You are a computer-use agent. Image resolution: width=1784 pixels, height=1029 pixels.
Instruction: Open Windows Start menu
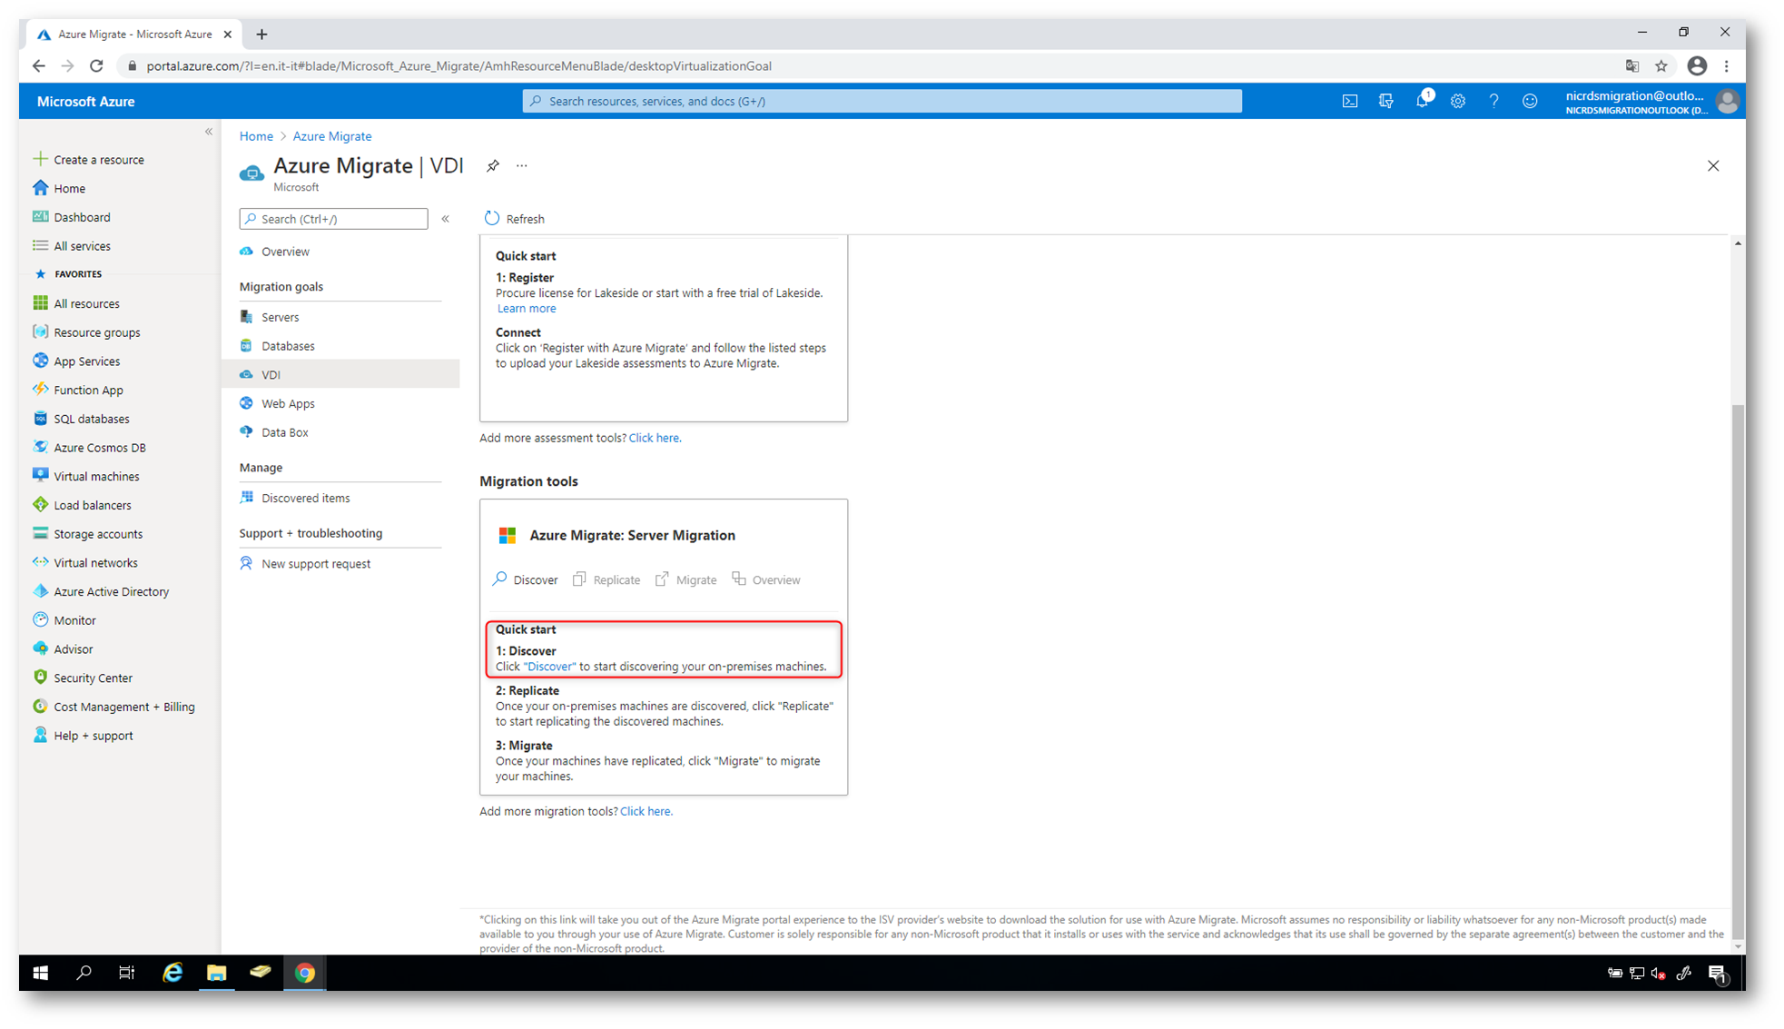pos(40,973)
